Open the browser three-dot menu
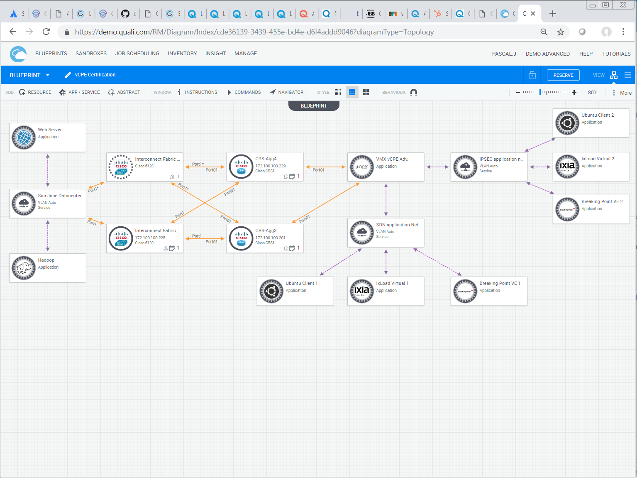The image size is (637, 478). [623, 32]
